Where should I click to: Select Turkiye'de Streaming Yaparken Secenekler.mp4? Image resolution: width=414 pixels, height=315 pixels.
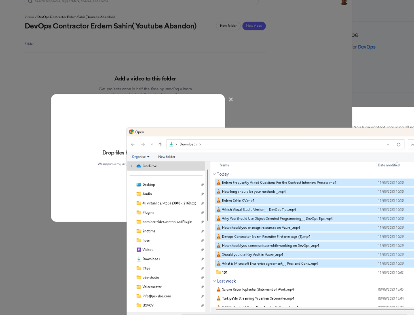pos(315,298)
